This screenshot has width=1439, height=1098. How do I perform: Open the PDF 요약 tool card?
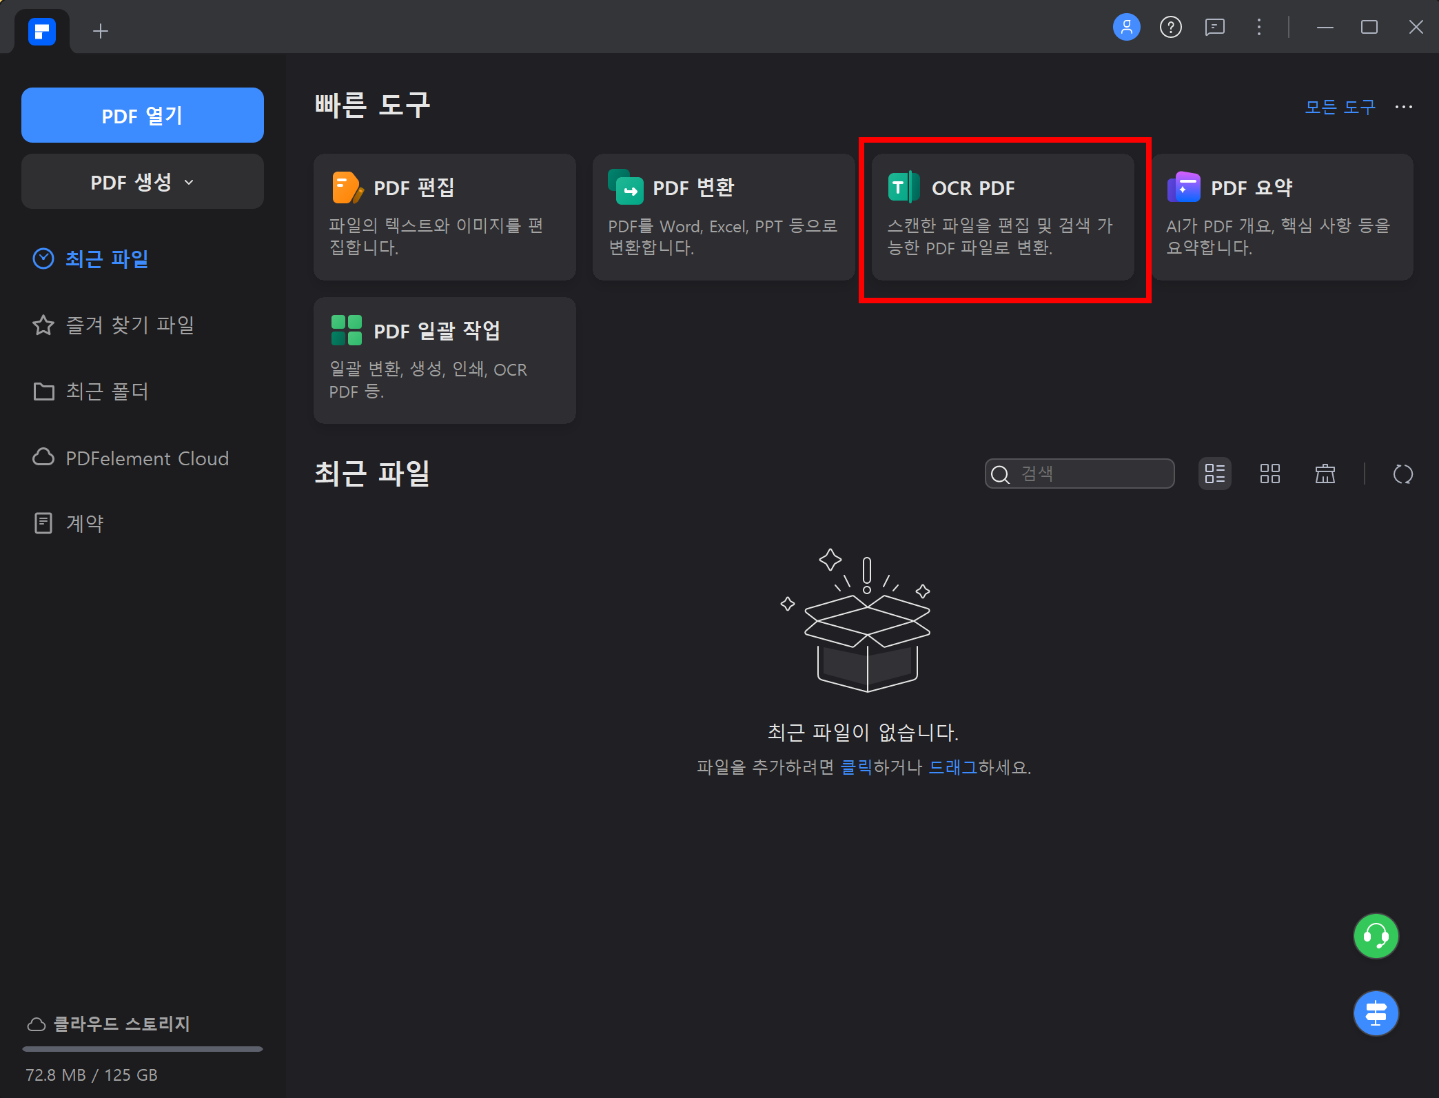pos(1282,217)
